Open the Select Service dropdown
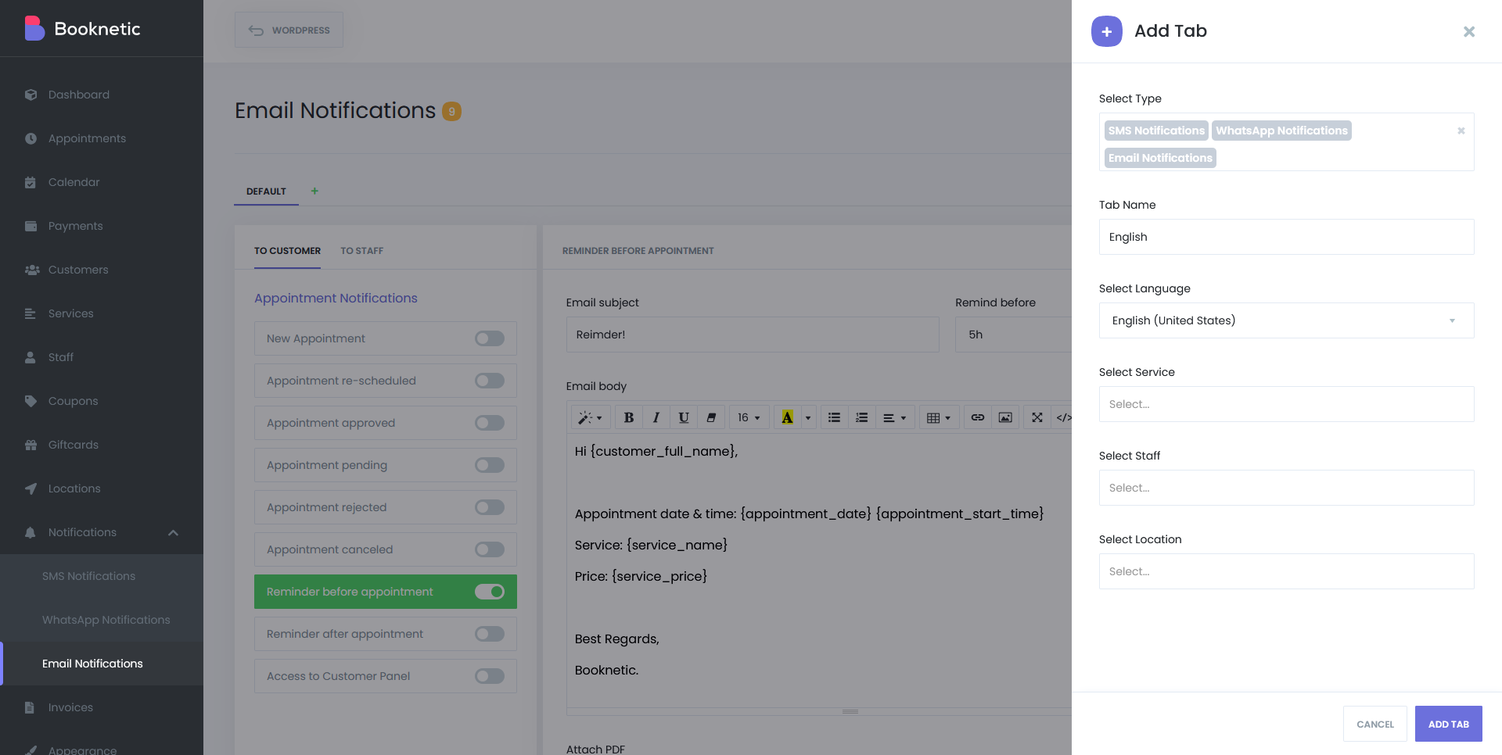The image size is (1502, 755). tap(1286, 404)
